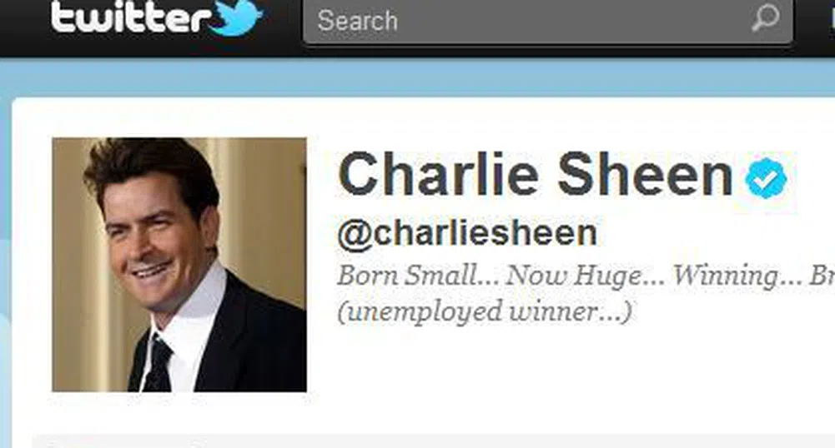835x448 pixels.
Task: Click the black navbar space left of the logo
Action: [x=24, y=27]
